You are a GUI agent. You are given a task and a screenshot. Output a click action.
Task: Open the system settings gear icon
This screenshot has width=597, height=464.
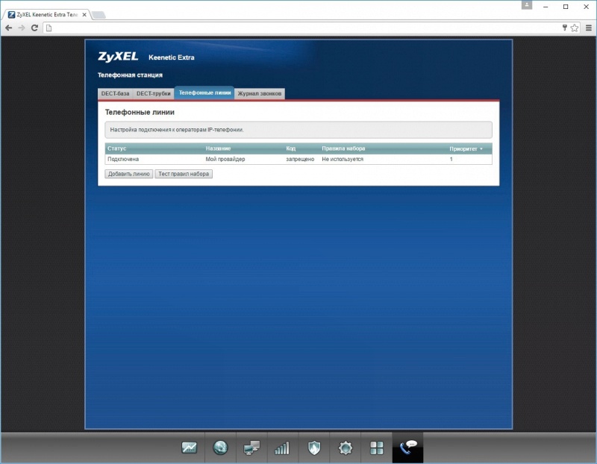(x=345, y=448)
